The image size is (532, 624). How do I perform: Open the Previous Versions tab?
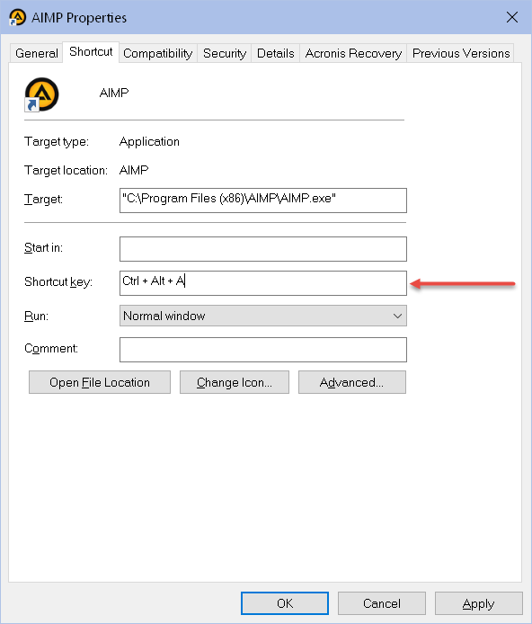(461, 53)
